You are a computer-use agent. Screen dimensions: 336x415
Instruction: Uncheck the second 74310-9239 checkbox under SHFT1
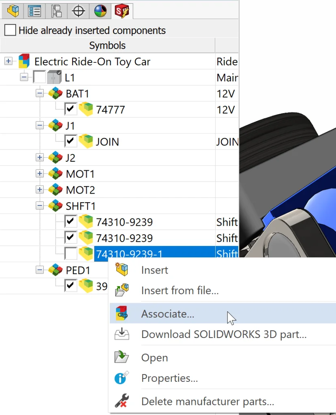(71, 237)
